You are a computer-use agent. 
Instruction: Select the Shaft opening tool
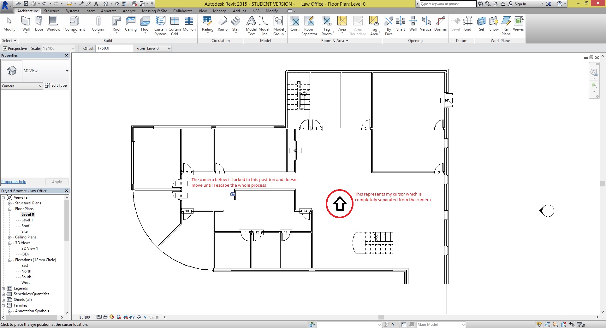(401, 24)
